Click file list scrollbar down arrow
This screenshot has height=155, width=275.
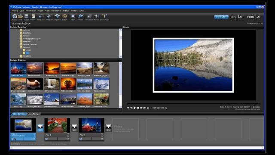click(x=120, y=107)
